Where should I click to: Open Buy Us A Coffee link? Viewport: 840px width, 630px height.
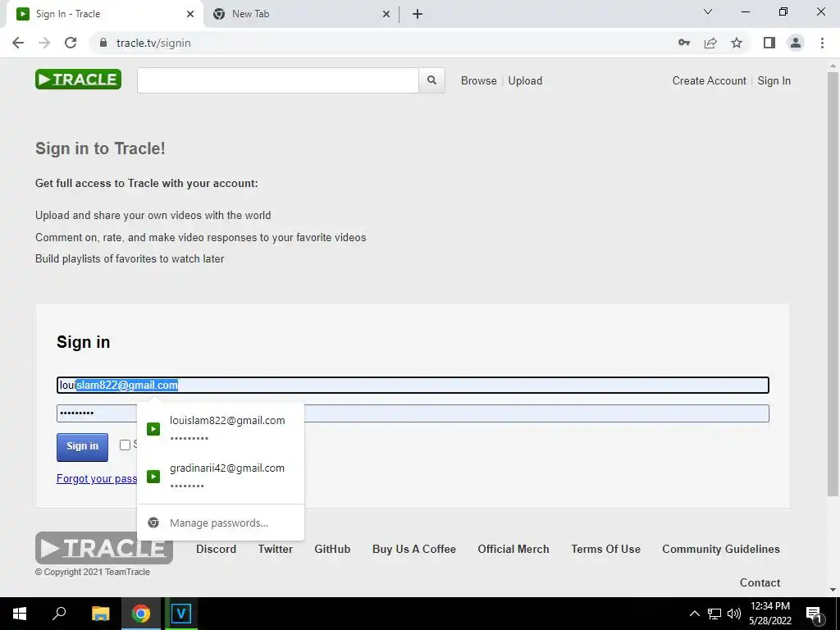414,549
